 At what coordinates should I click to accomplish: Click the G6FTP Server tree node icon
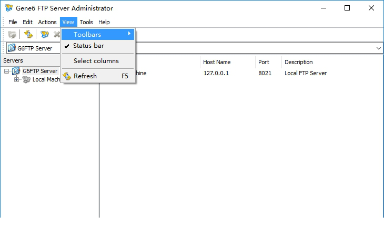tap(16, 71)
